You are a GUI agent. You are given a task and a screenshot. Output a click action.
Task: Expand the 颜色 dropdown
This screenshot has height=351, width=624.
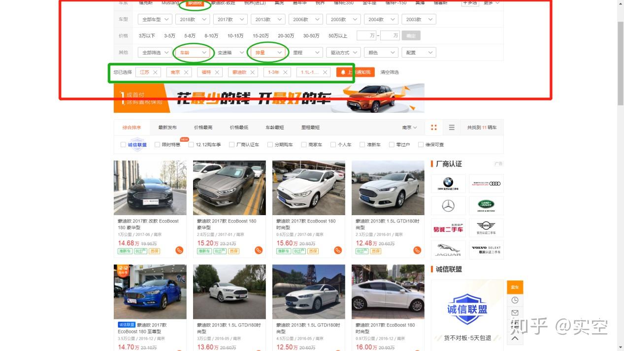pyautogui.click(x=381, y=53)
